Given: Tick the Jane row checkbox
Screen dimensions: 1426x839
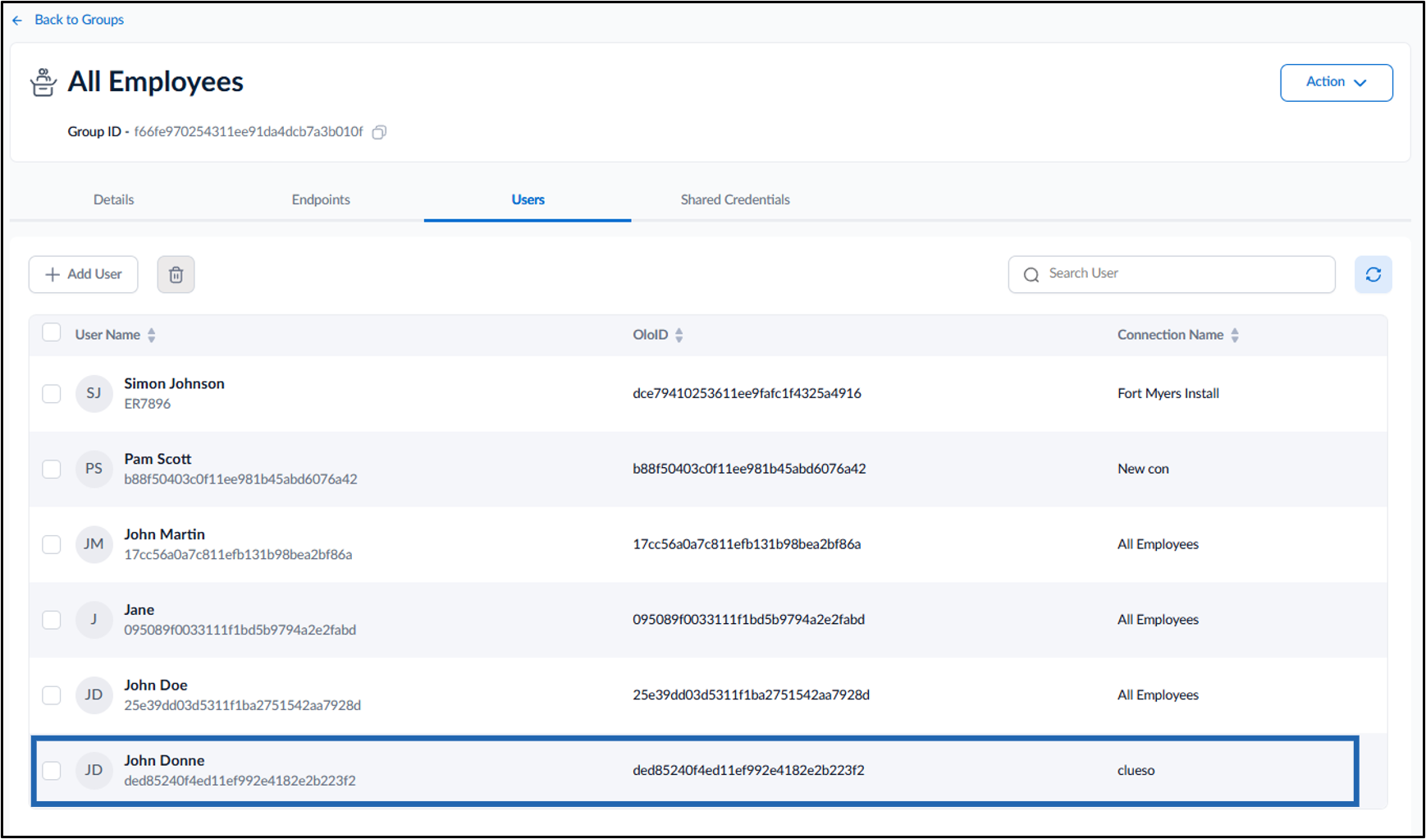Looking at the screenshot, I should tap(52, 620).
